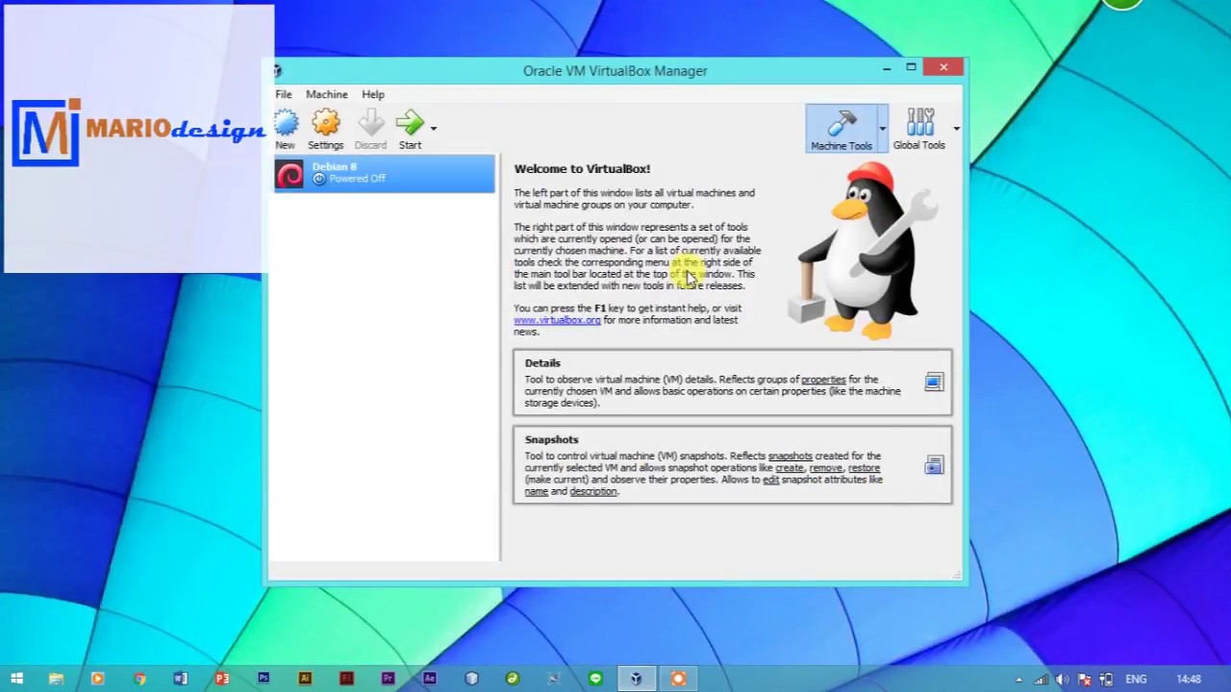This screenshot has width=1231, height=692.
Task: Open PowerPoint from the taskbar
Action: pyautogui.click(x=222, y=679)
